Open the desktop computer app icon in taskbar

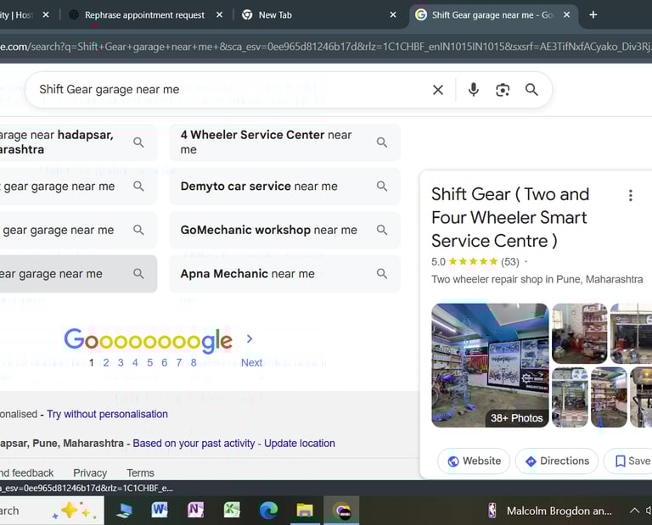point(124,510)
